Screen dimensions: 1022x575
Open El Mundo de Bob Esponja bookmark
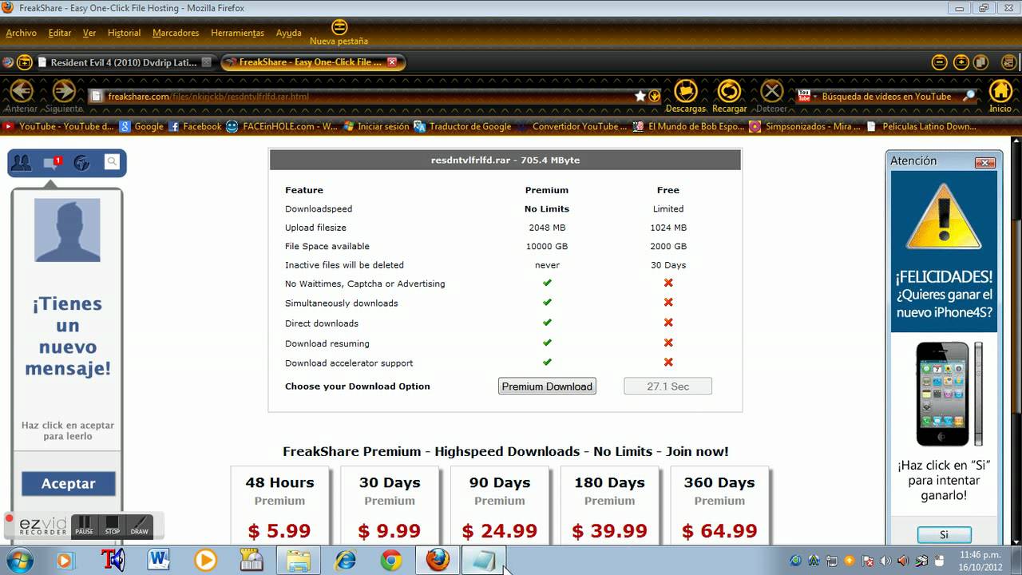pyautogui.click(x=689, y=126)
